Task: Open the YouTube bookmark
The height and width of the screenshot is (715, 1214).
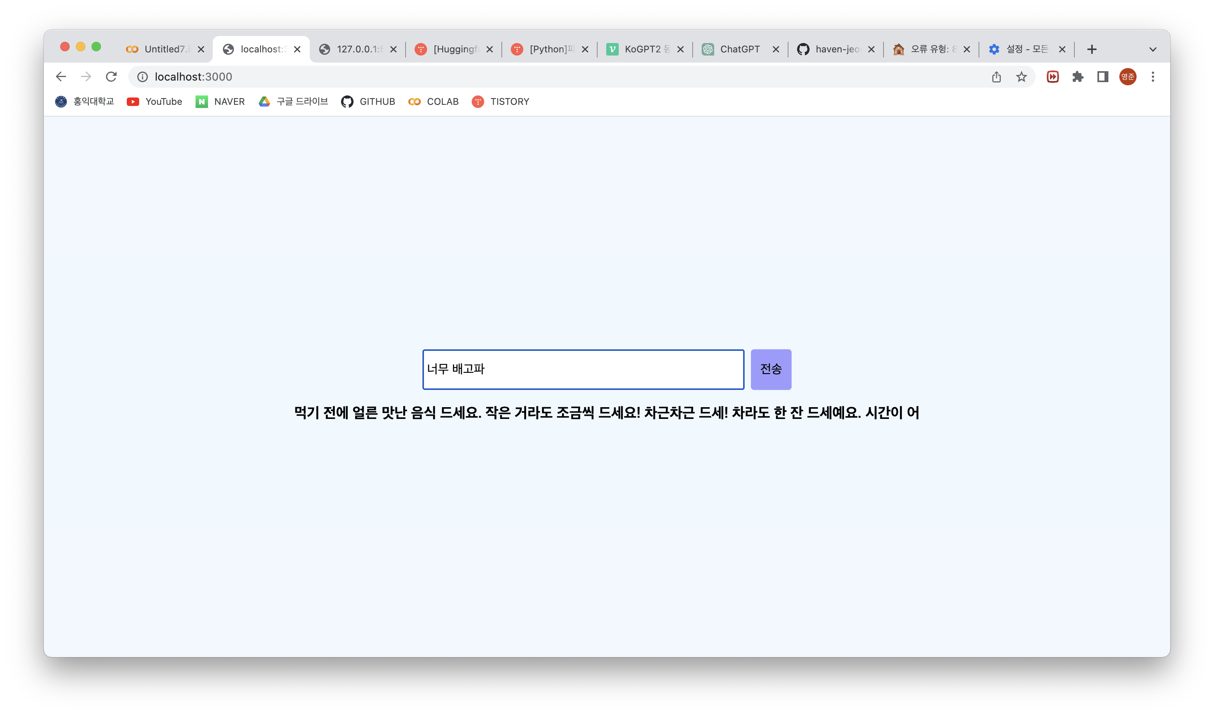Action: (x=154, y=102)
